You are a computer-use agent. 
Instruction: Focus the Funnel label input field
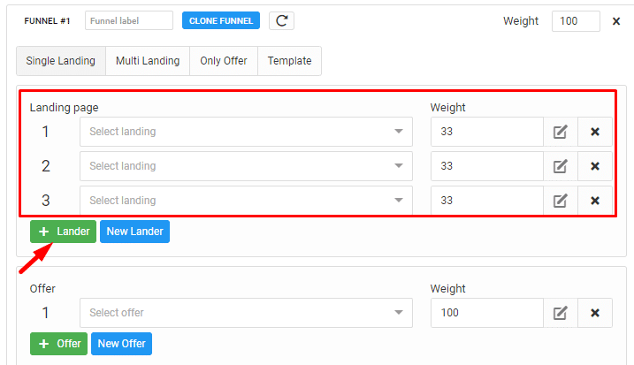pos(129,20)
